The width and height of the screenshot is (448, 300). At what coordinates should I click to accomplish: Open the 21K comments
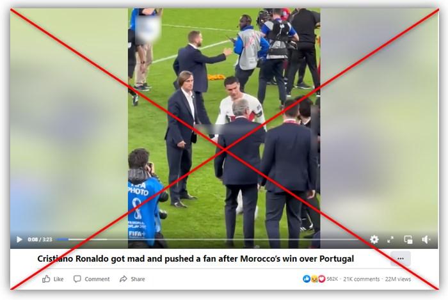tap(362, 279)
